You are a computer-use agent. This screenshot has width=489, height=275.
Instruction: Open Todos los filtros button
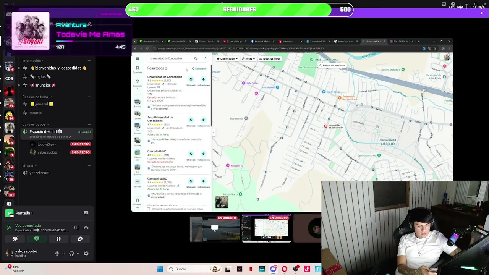tap(270, 58)
